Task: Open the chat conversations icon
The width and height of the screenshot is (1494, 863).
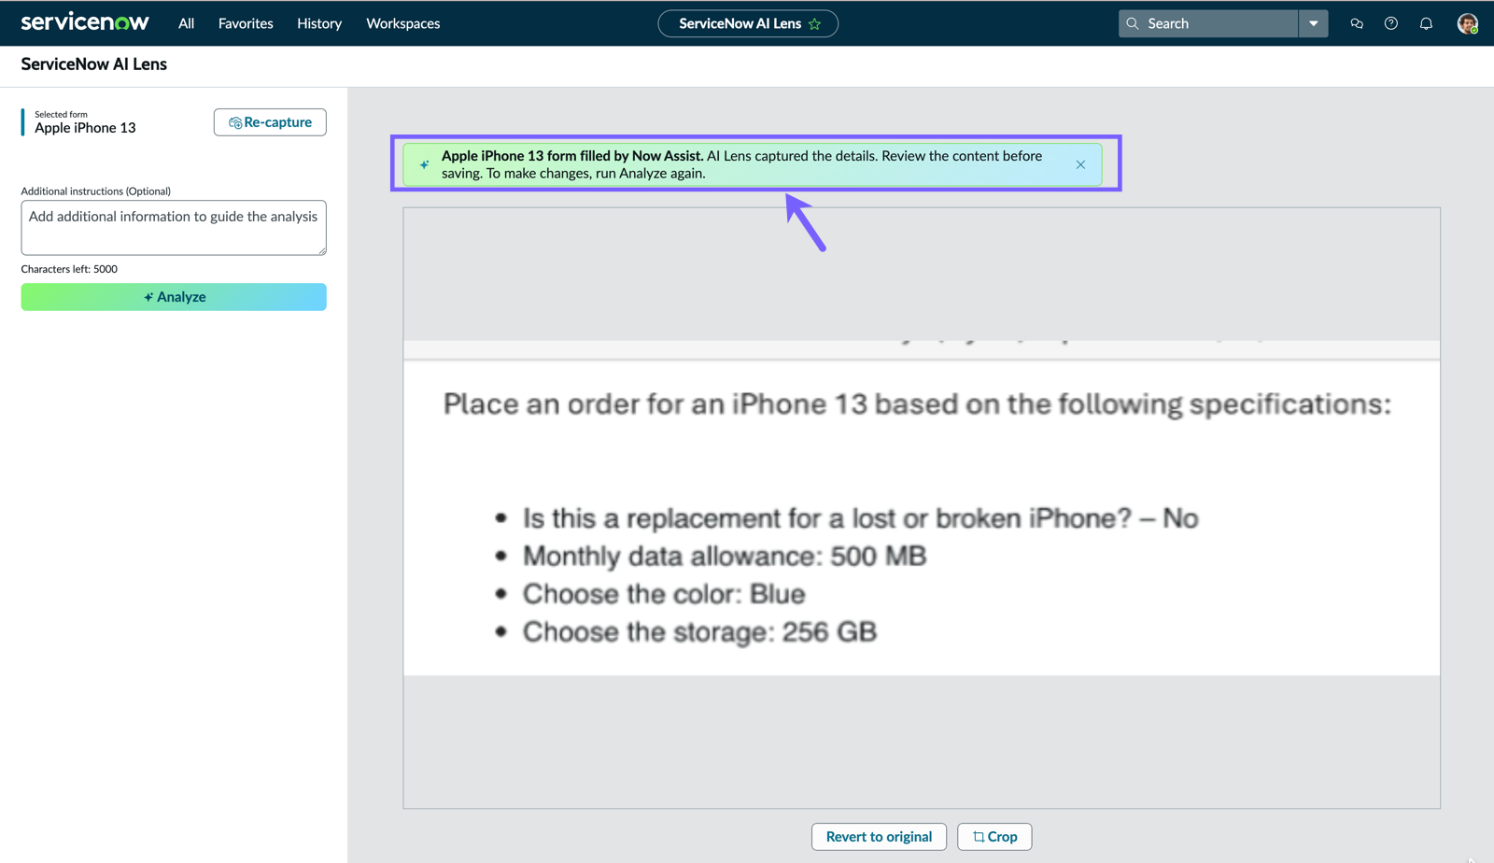Action: click(x=1357, y=23)
